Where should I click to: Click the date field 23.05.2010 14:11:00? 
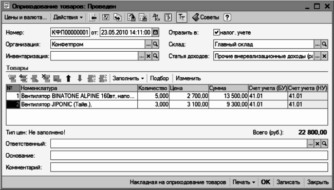[126, 32]
